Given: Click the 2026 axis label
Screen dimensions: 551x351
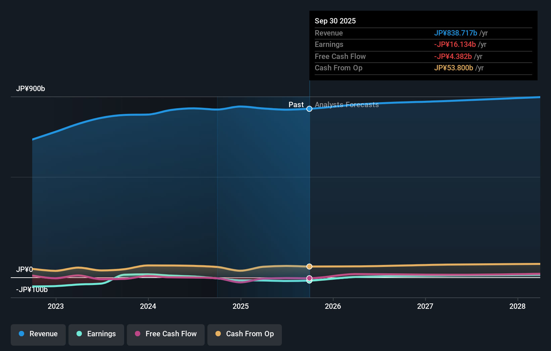Looking at the screenshot, I should click(x=333, y=306).
